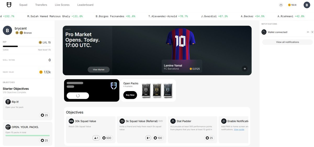The image size is (314, 147).
Task: Click the loading button on the black card
Action: (x=78, y=96)
